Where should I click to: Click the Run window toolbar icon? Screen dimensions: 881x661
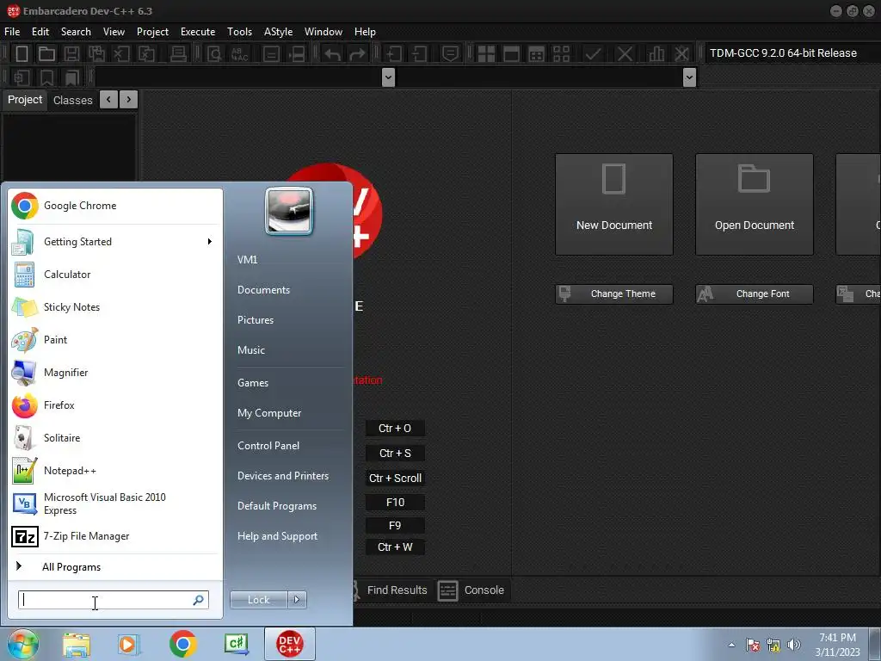pyautogui.click(x=511, y=53)
